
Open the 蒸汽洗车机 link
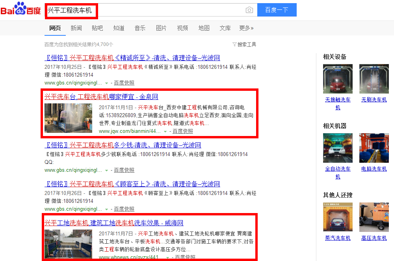coord(338,238)
